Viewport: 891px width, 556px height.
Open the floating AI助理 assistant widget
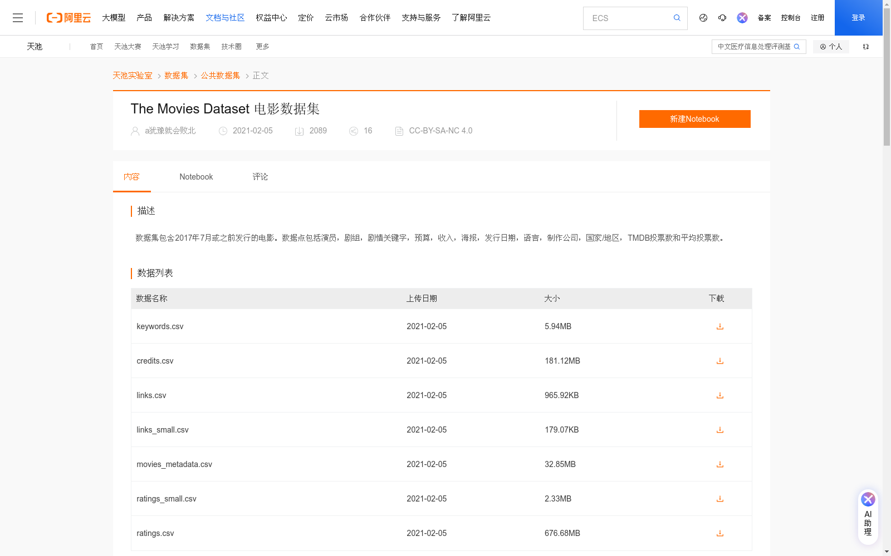[868, 517]
